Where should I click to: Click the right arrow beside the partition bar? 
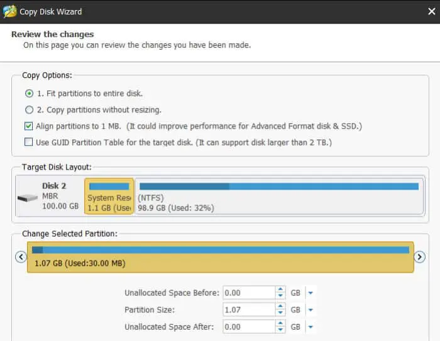pos(420,257)
